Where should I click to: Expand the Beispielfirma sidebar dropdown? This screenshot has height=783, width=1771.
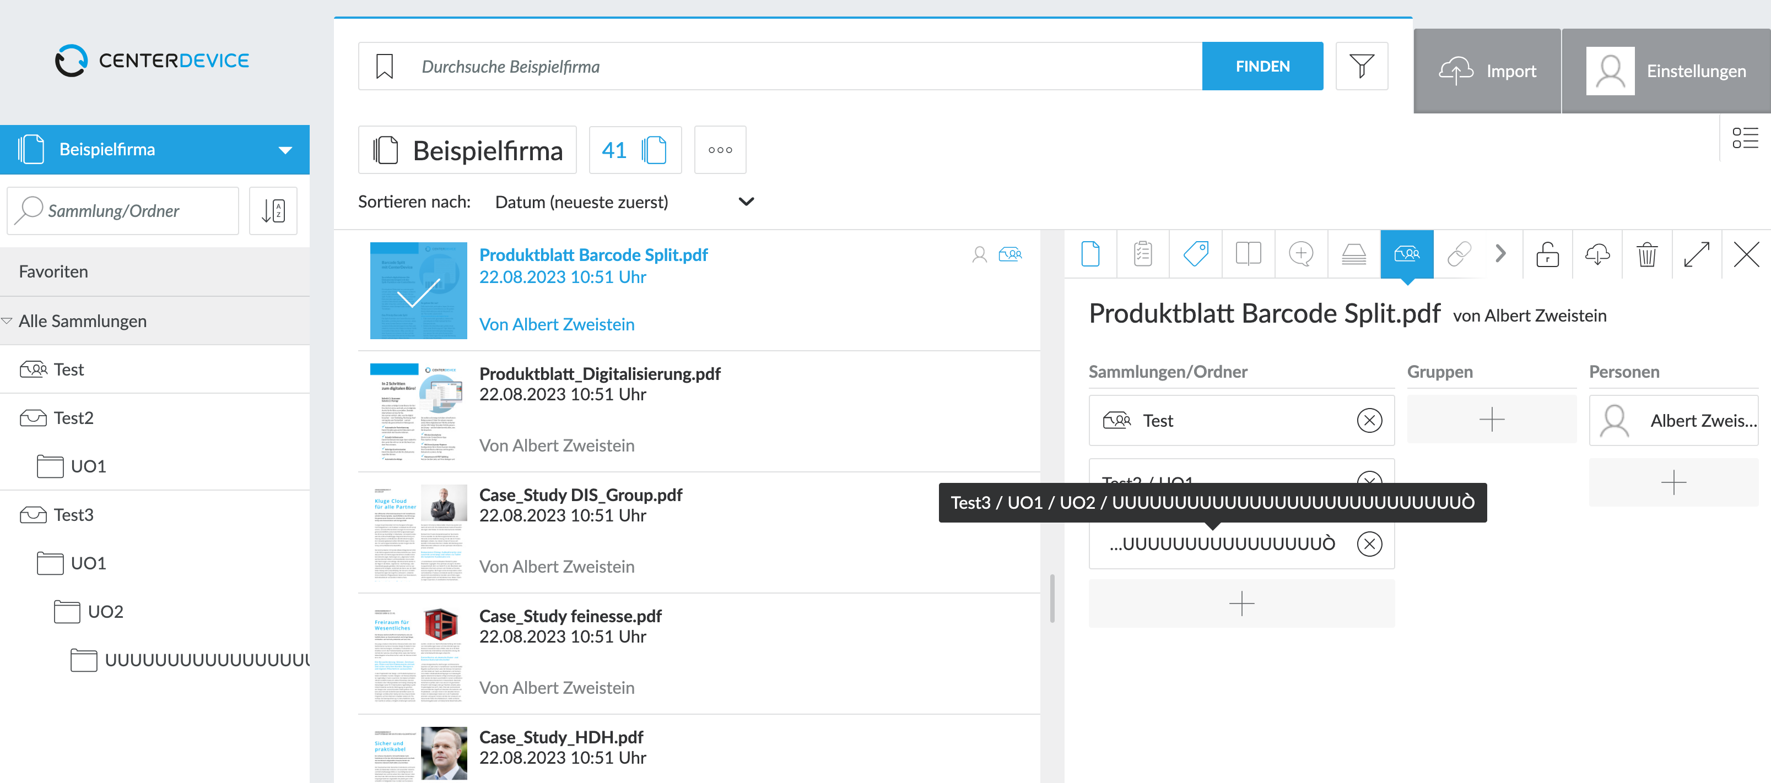click(285, 150)
